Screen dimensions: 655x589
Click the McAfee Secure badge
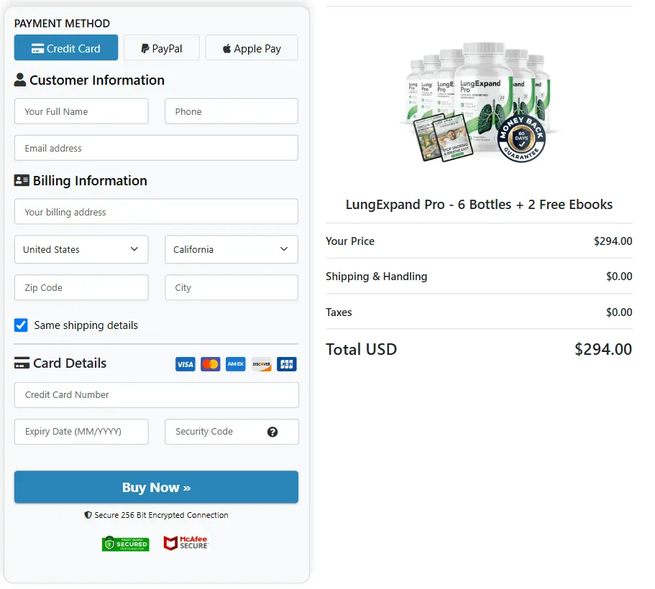coord(185,543)
